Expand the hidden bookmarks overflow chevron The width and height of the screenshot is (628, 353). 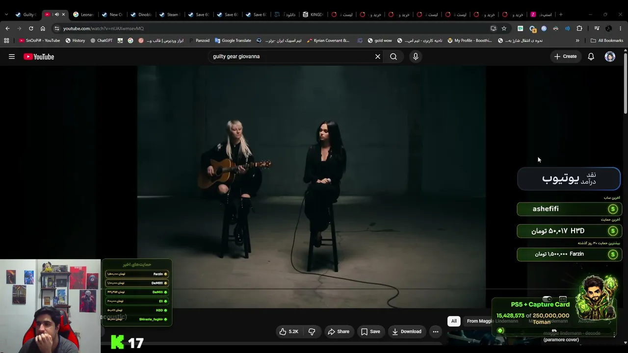pos(577,41)
